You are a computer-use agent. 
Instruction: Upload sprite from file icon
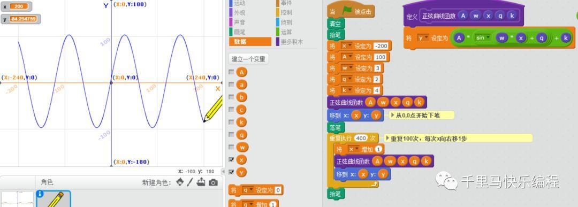pos(201,182)
